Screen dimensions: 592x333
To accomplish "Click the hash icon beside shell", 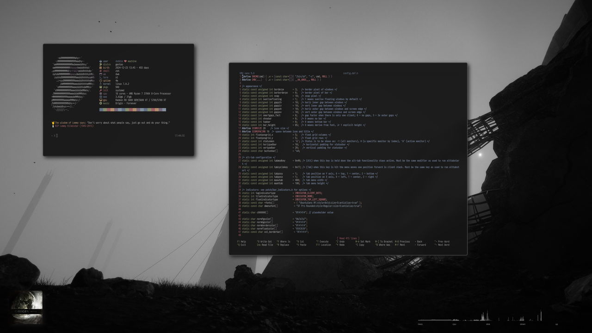I will (x=100, y=71).
